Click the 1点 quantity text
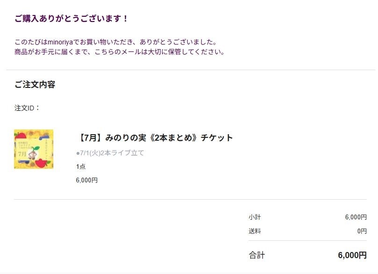 point(81,166)
